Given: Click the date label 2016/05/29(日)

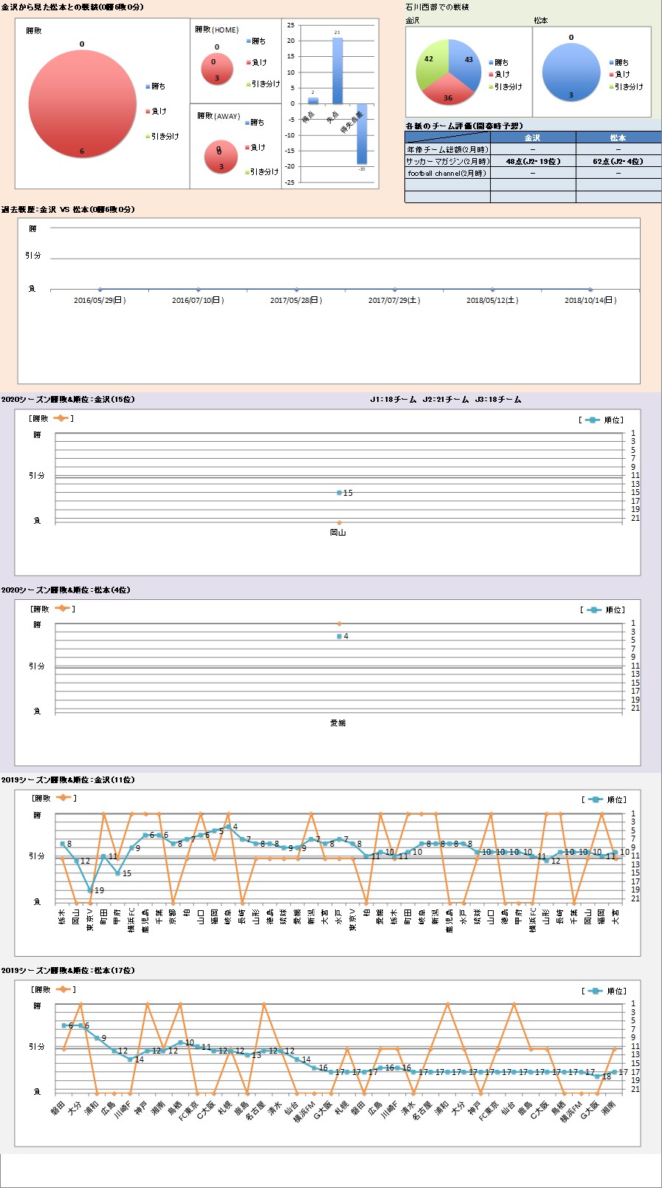Looking at the screenshot, I should point(100,301).
